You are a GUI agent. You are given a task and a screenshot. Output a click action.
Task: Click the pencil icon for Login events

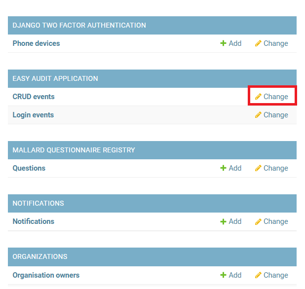pos(258,115)
